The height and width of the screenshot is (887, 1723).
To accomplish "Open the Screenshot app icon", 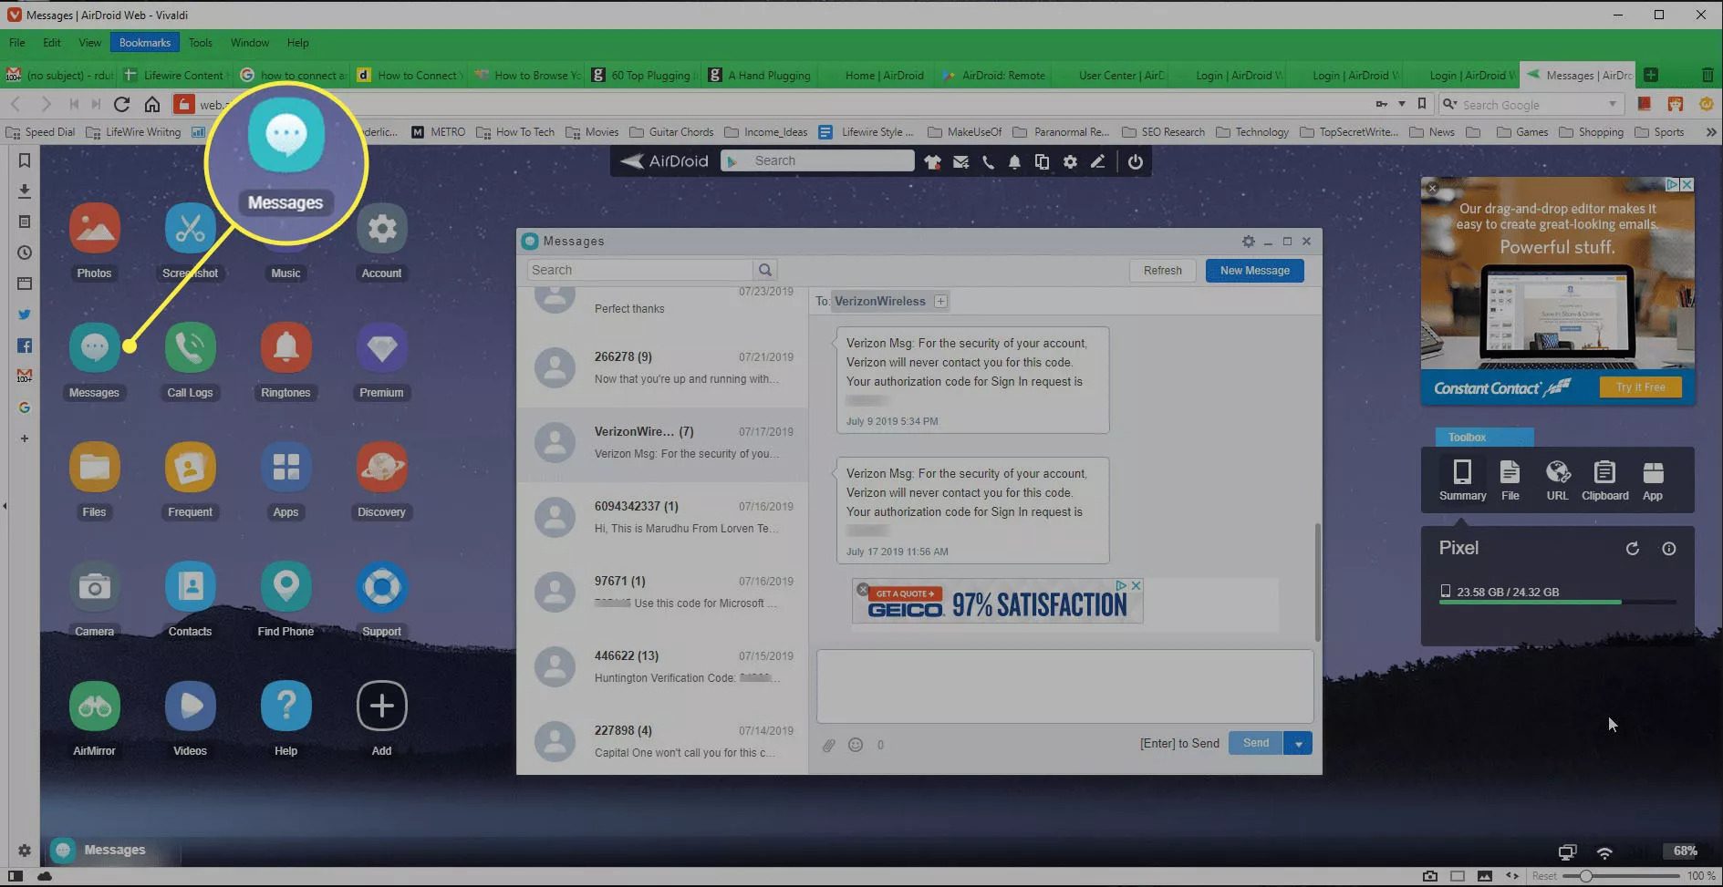I will coord(190,229).
